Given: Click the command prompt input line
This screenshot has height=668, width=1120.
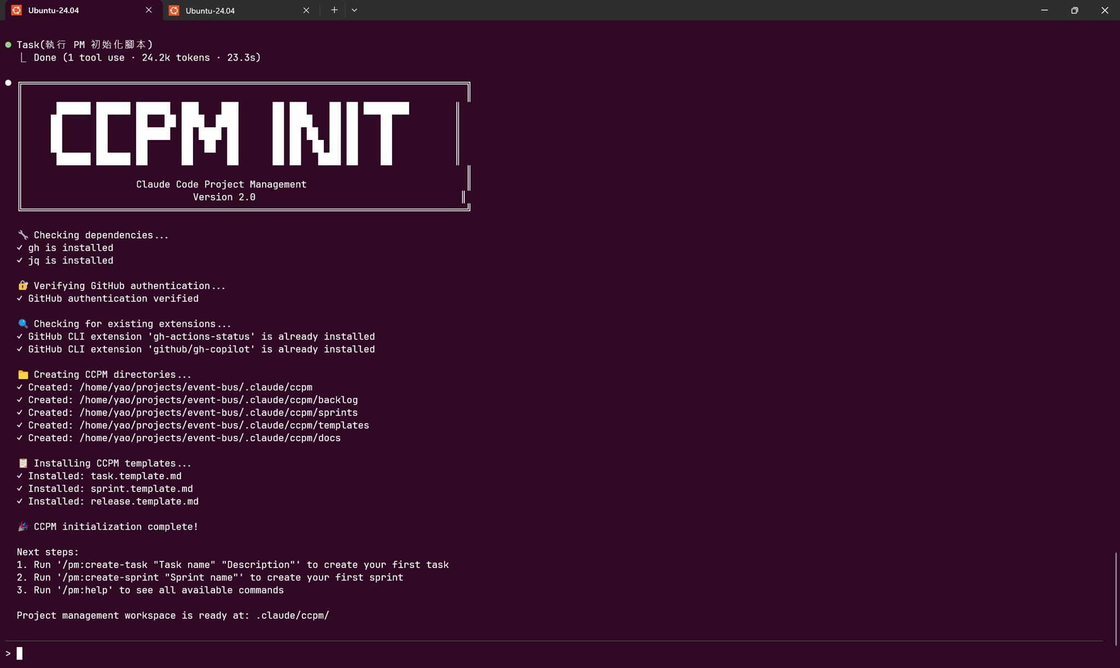Looking at the screenshot, I should [553, 653].
